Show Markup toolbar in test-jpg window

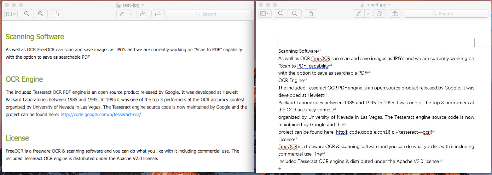coord(158,14)
